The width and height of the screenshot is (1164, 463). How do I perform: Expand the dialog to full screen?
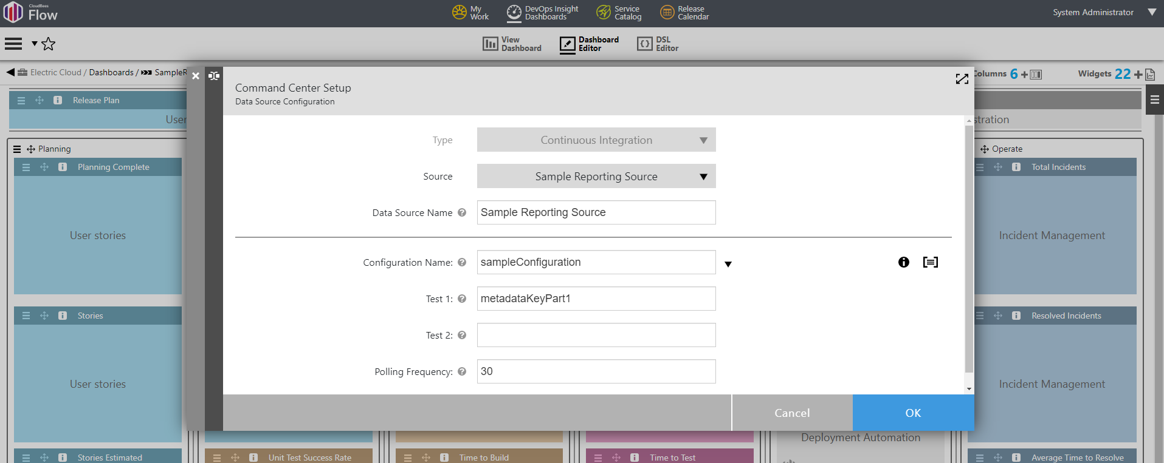(x=962, y=79)
